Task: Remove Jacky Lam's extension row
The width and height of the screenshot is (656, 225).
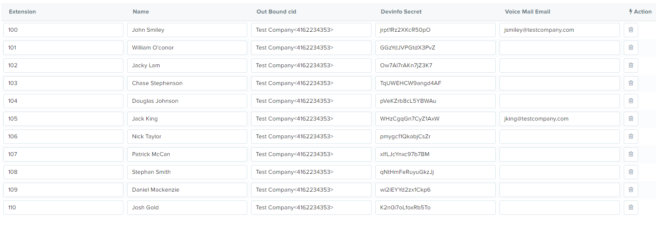Action: (631, 66)
